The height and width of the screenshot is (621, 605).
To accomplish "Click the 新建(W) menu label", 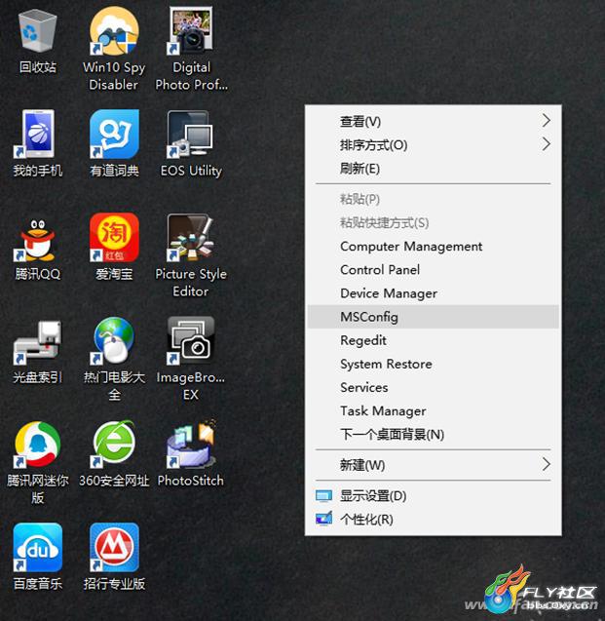I will 362,465.
